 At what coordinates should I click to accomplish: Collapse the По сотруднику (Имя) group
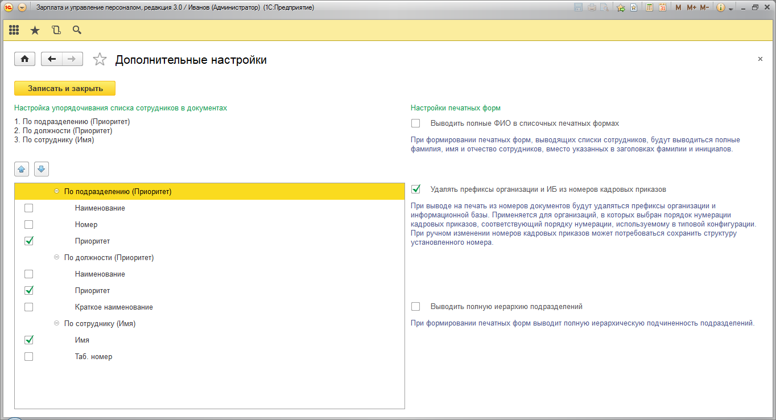56,324
